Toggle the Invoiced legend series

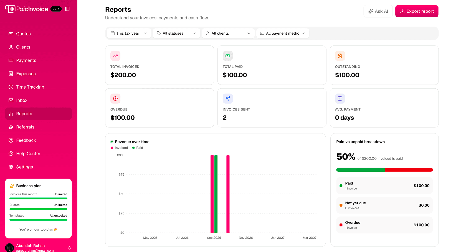click(x=119, y=148)
